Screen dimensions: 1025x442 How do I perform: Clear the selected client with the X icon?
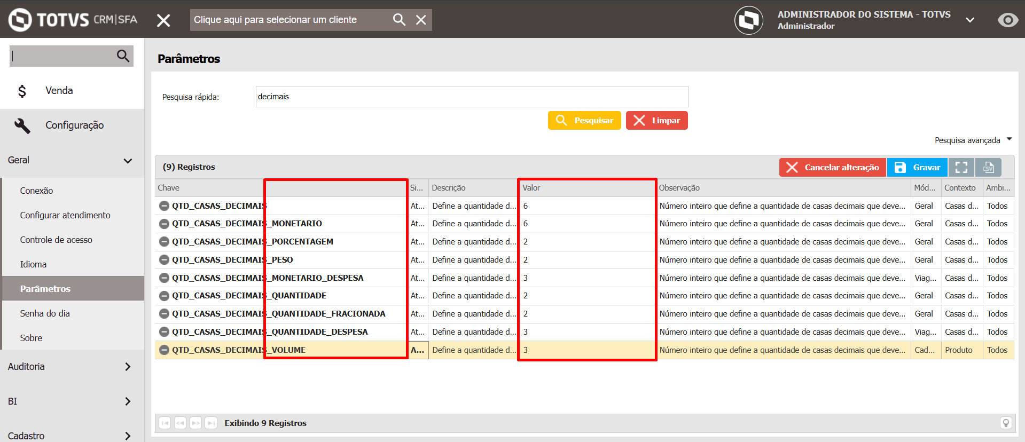click(421, 20)
